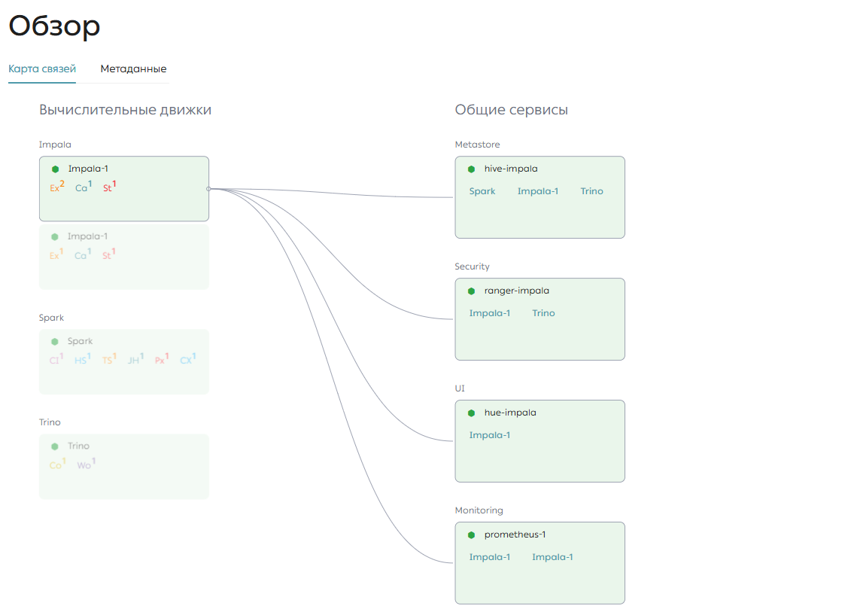Select the red St badge in Impala-1
This screenshot has height=606, width=842.
(110, 187)
